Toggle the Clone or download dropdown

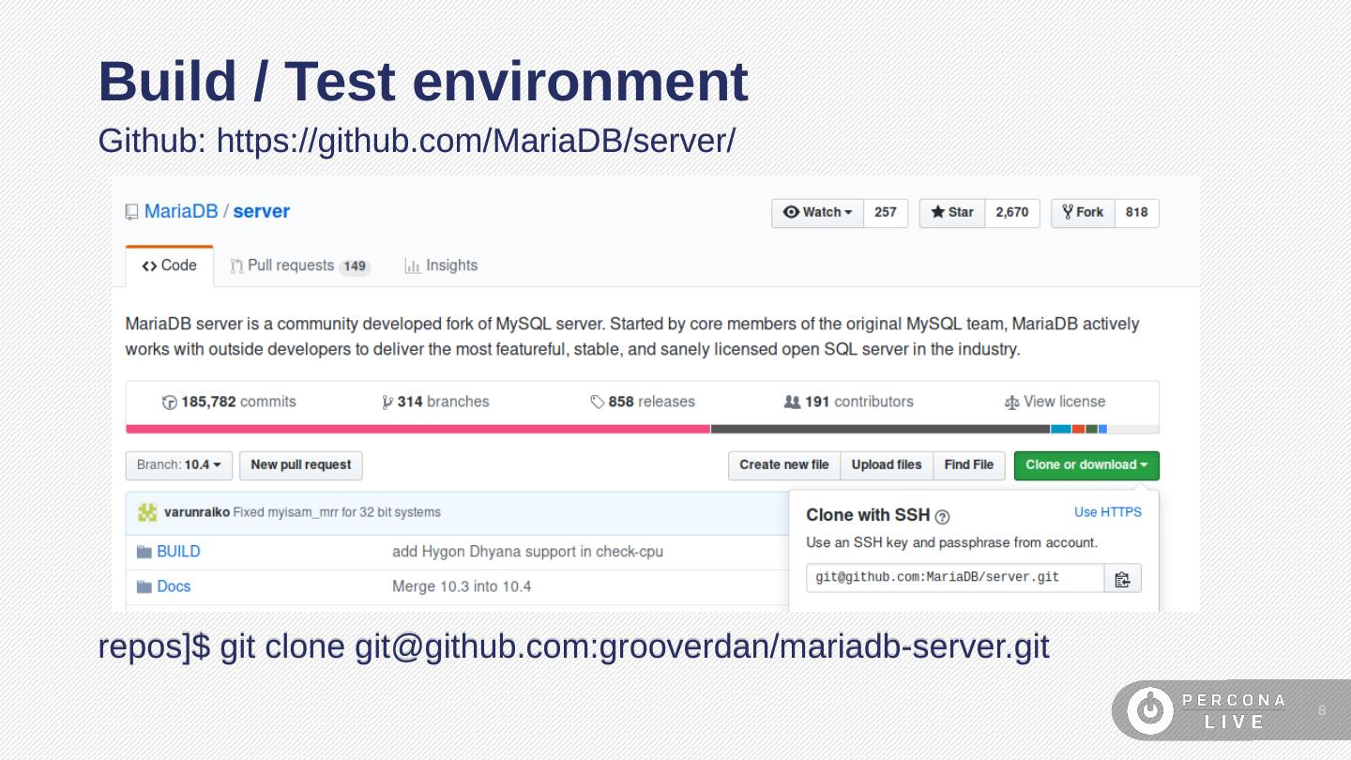tap(1086, 466)
